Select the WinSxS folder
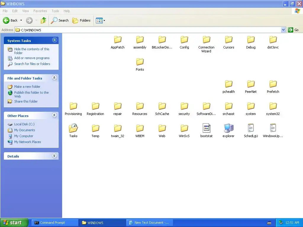Screen dimensions: 303x227 pos(184,131)
